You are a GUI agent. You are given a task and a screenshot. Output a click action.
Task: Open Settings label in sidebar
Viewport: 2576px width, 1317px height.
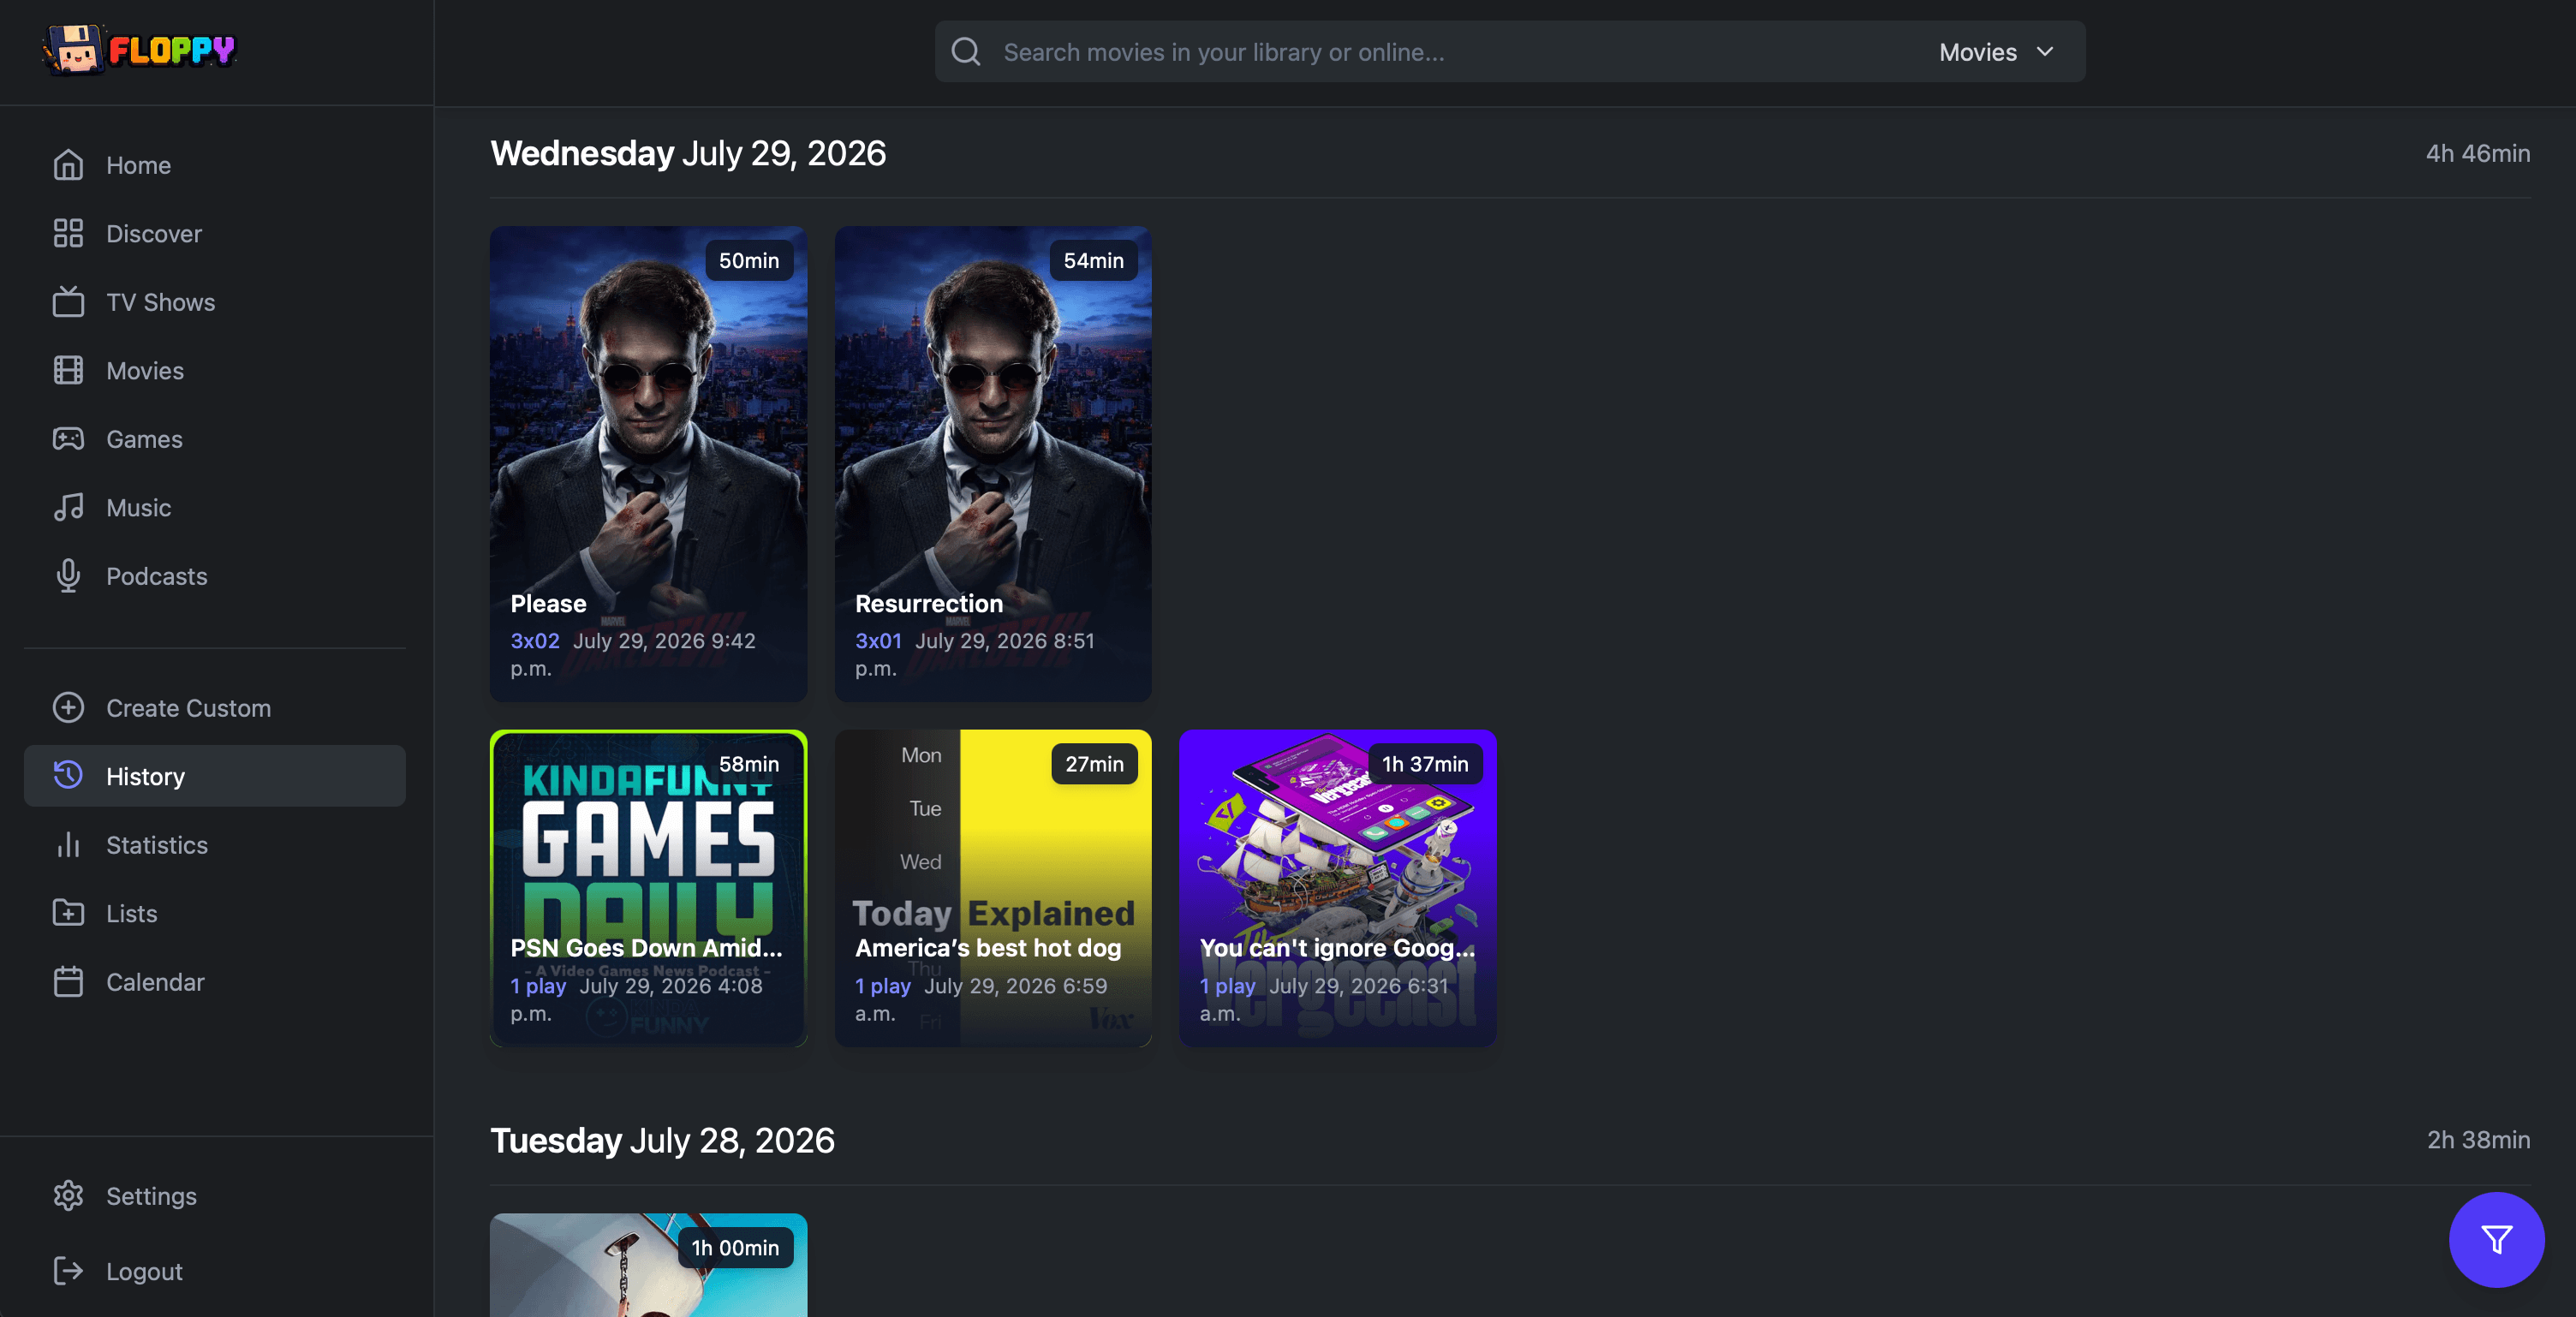pos(152,1196)
